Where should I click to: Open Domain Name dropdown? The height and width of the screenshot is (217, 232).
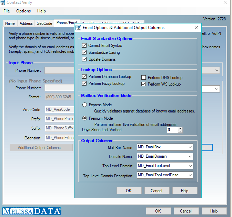(x=190, y=157)
